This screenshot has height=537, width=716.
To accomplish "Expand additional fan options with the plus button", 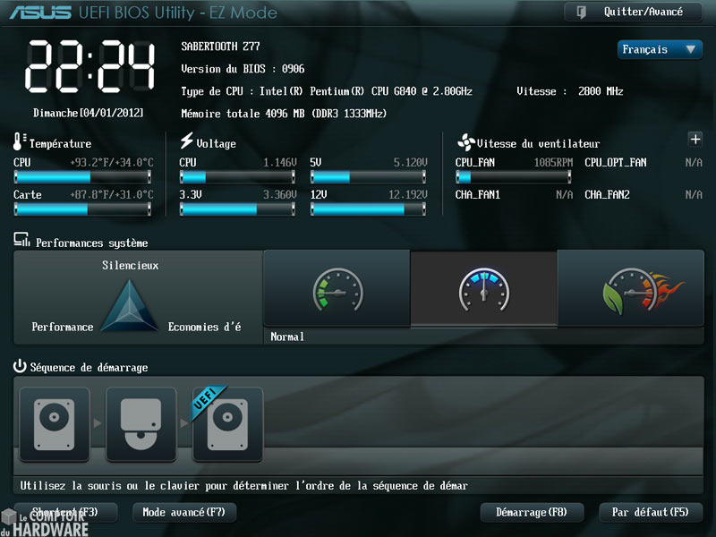I will click(695, 140).
